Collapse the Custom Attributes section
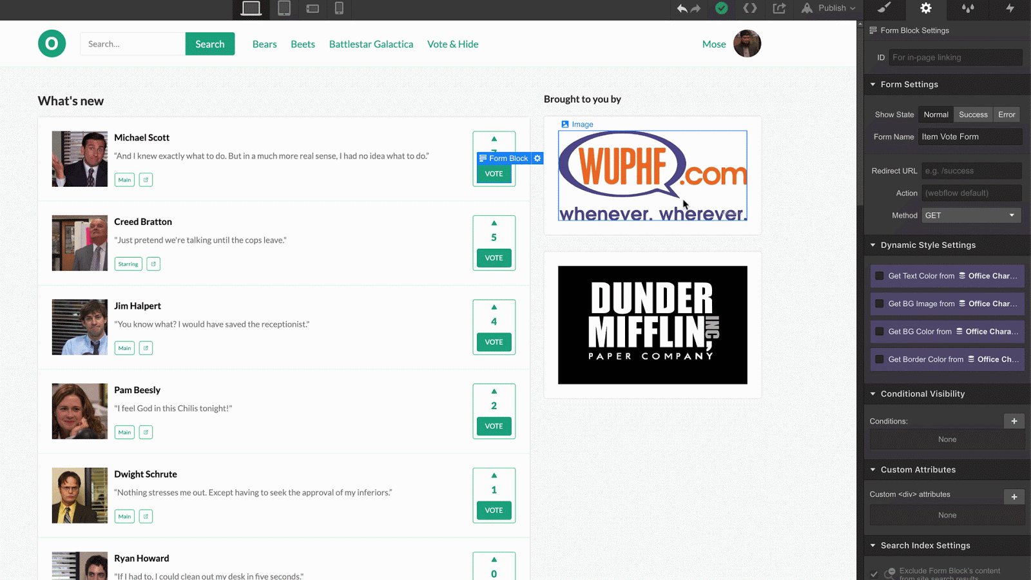This screenshot has height=580, width=1031. [873, 470]
